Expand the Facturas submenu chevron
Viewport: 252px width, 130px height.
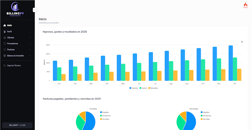click(30, 50)
